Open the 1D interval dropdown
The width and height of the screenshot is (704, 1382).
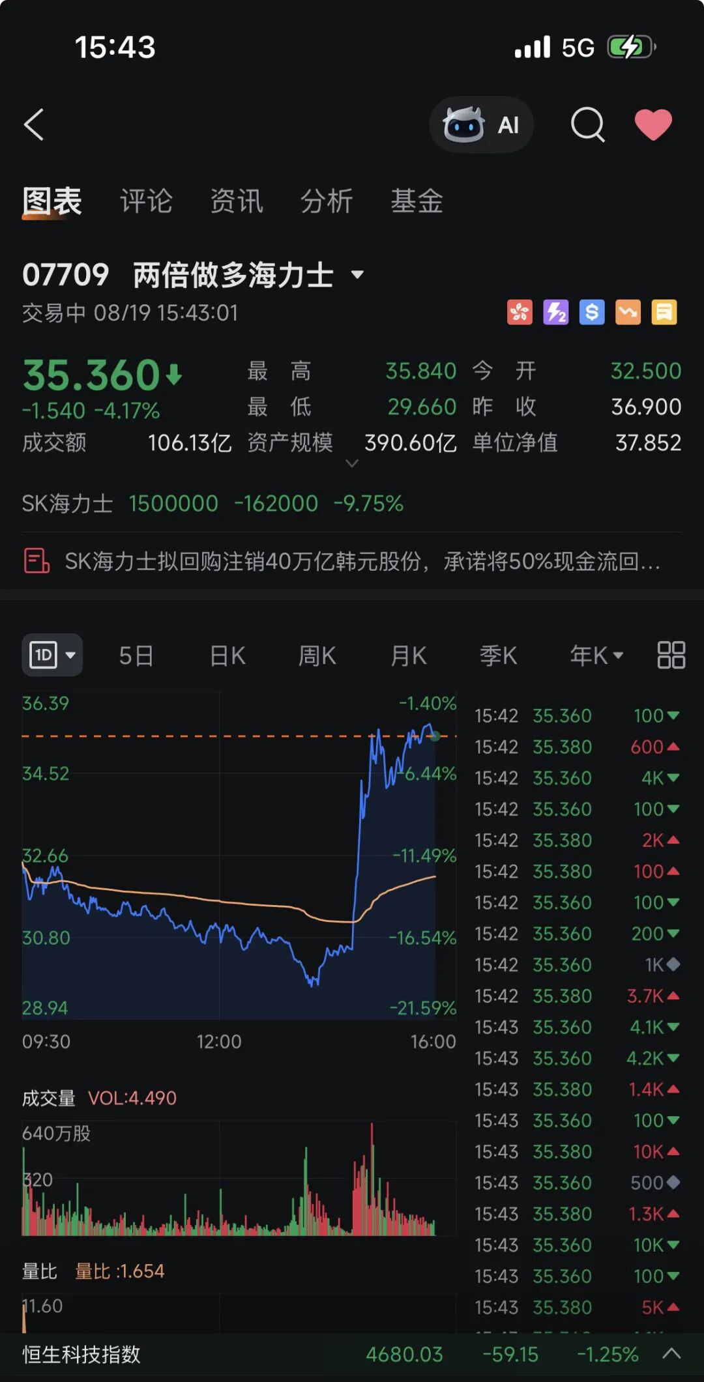[x=52, y=654]
